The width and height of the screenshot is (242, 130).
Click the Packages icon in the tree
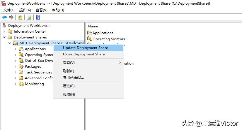[x=21, y=66]
